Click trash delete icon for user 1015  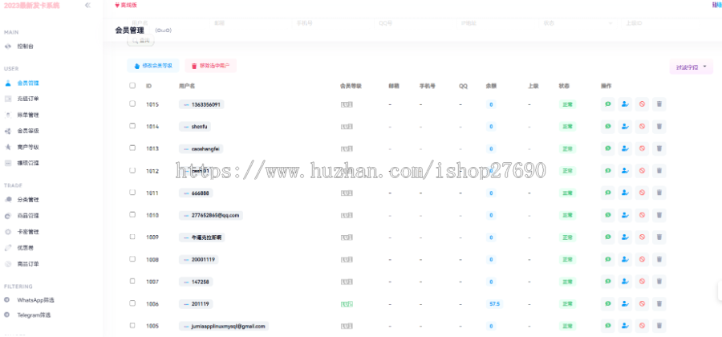[x=659, y=104]
